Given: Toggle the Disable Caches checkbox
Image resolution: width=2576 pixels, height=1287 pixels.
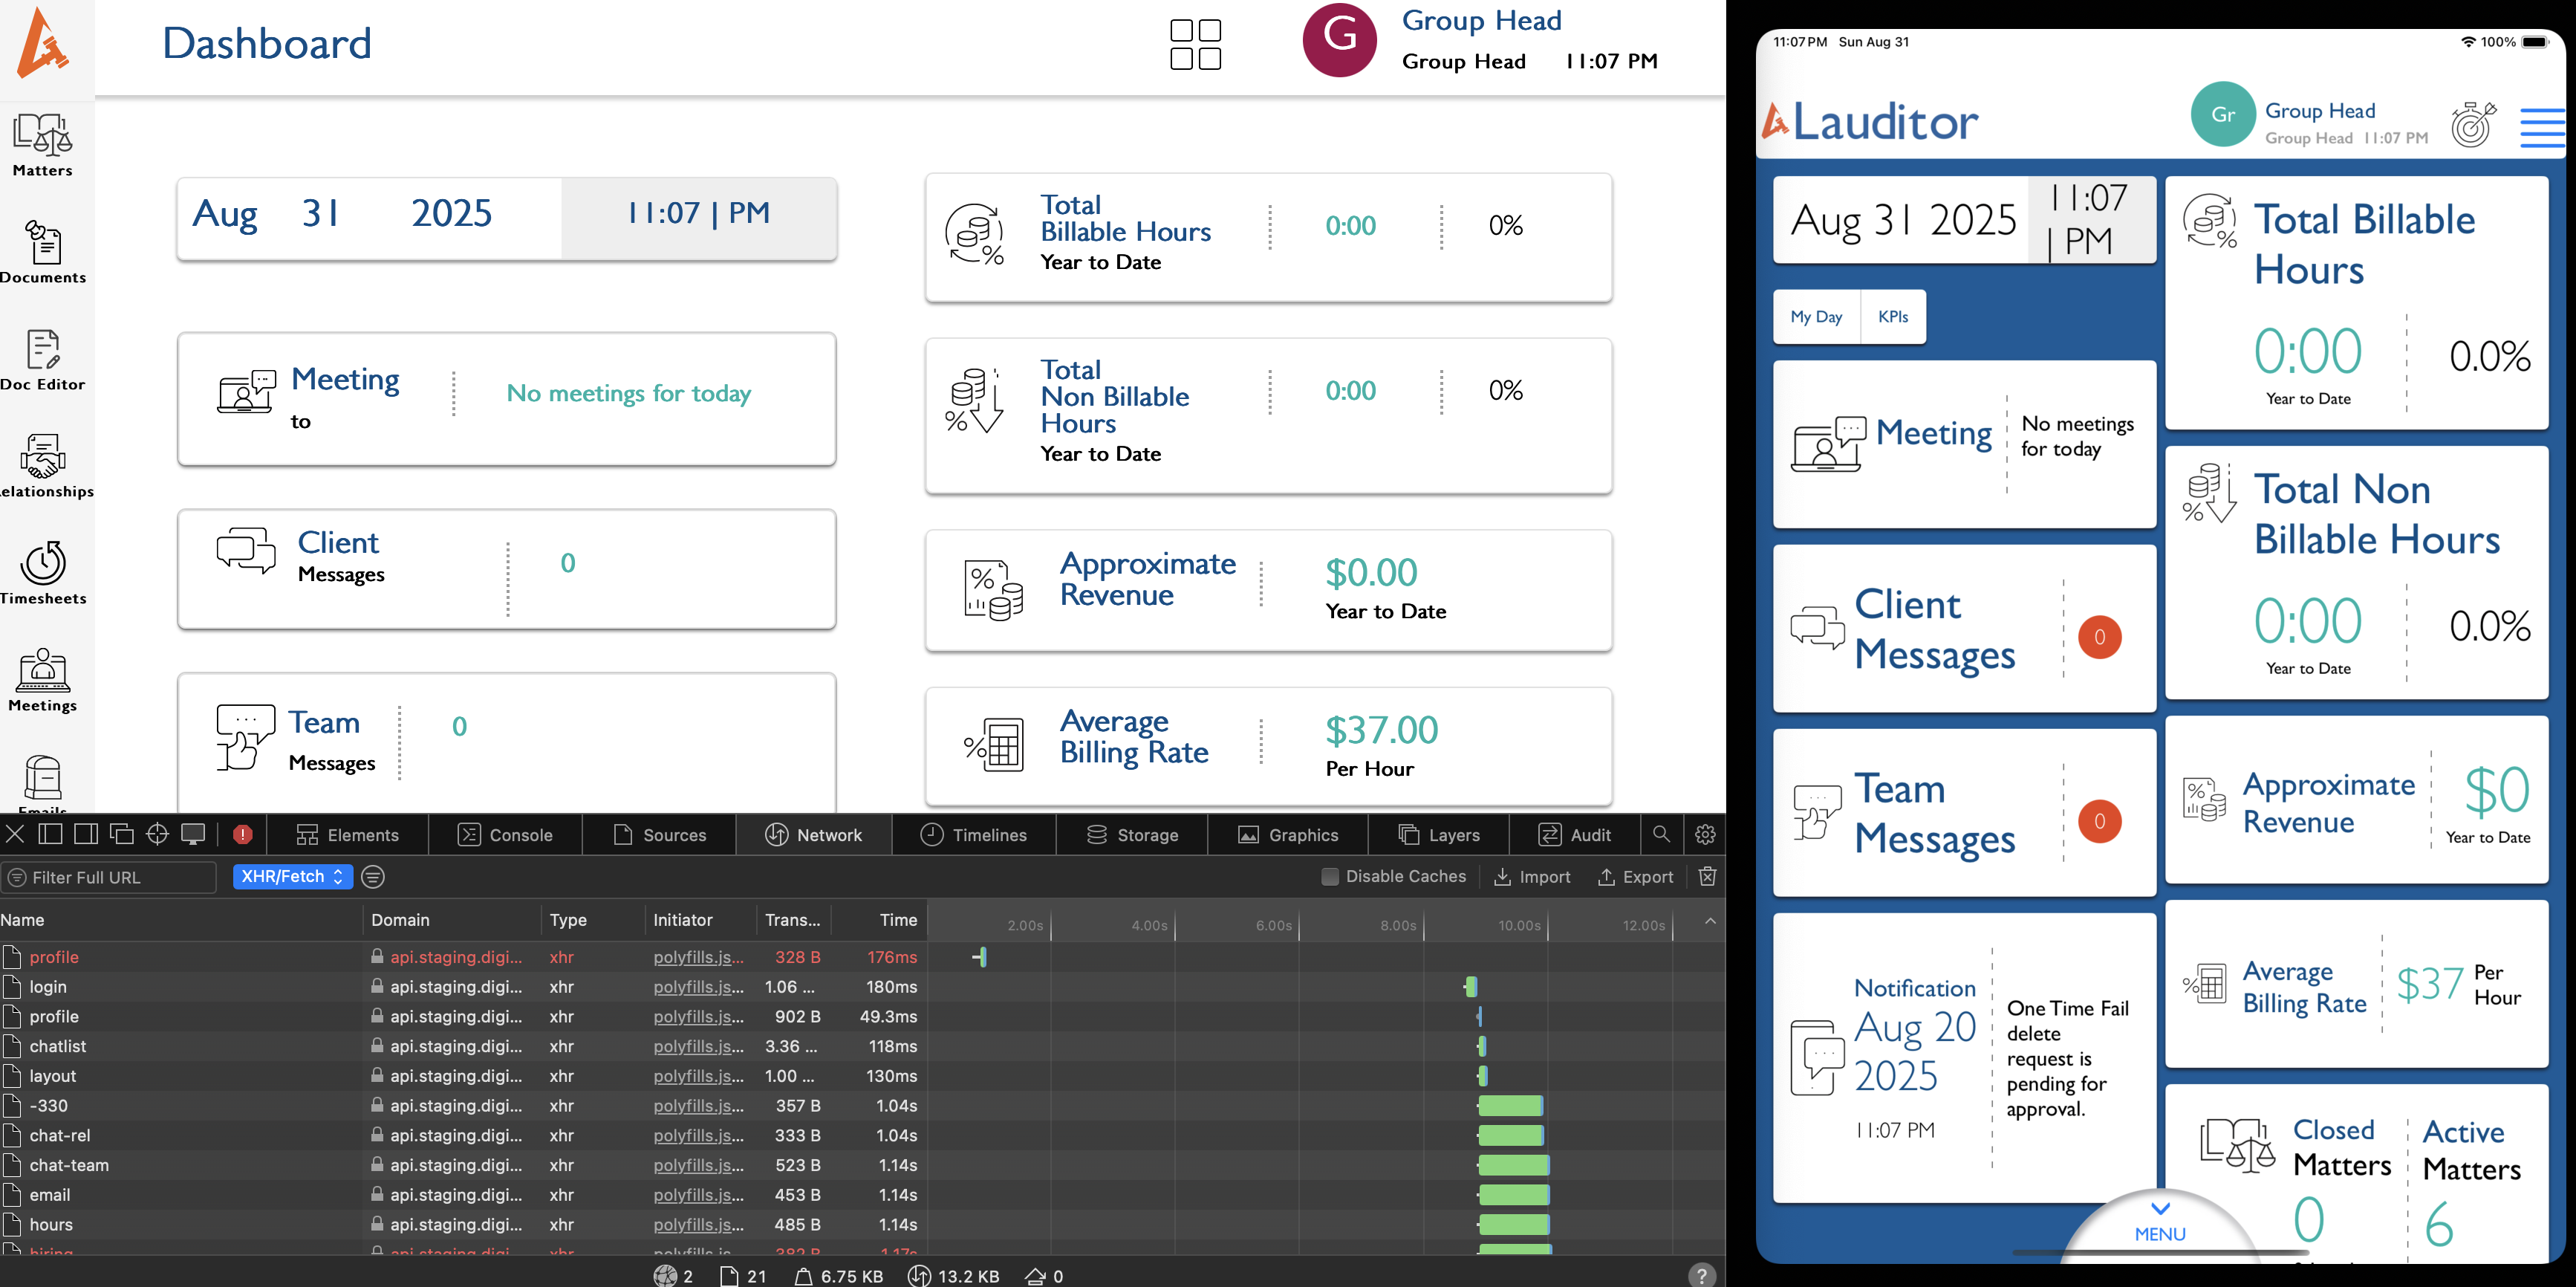Looking at the screenshot, I should pyautogui.click(x=1329, y=877).
